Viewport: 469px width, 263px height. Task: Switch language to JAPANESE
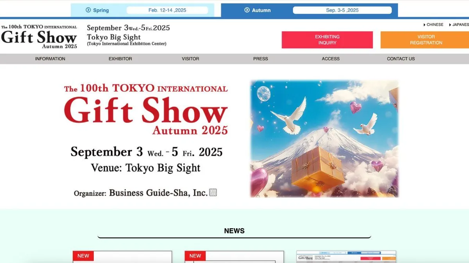tap(460, 25)
